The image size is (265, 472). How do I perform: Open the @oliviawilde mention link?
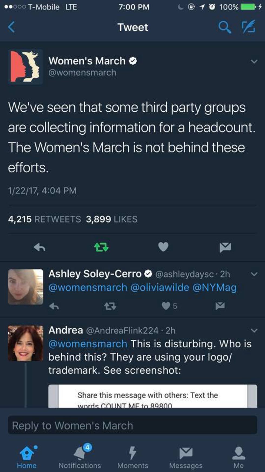pyautogui.click(x=160, y=287)
